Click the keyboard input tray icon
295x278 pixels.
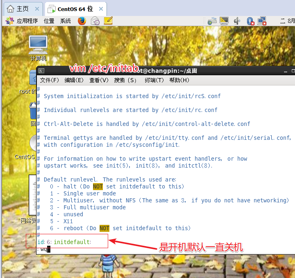[212, 21]
